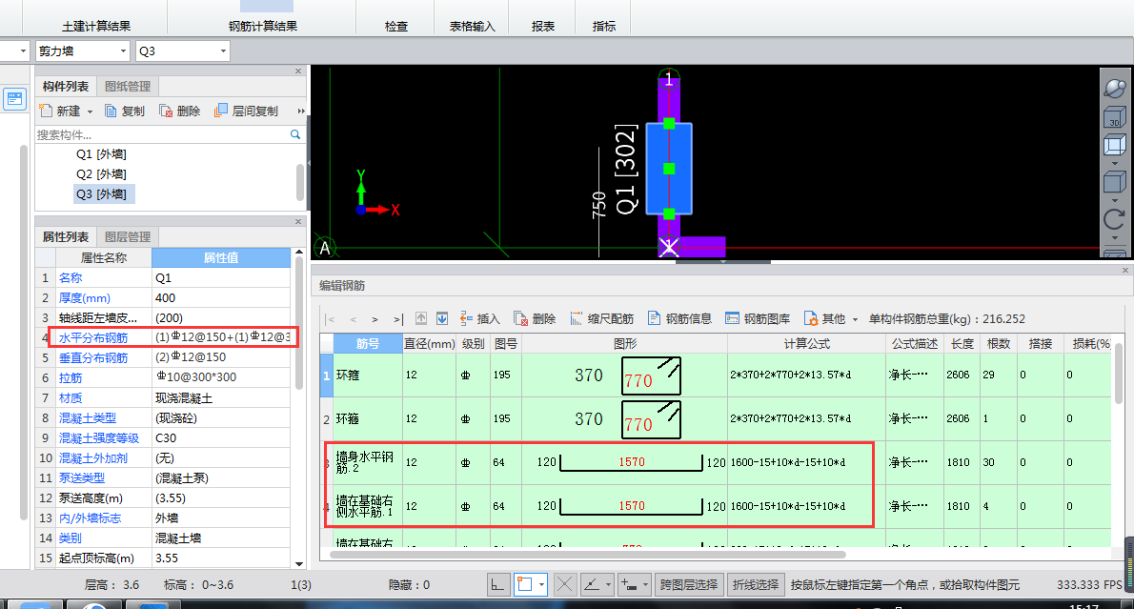Screen dimensions: 1134x609
Task: Click the 厚度(mm) value 400 cell
Action: 220,298
